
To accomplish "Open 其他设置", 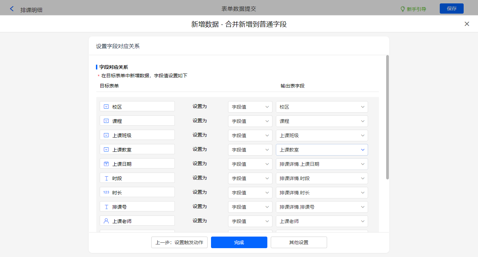I will click(299, 242).
